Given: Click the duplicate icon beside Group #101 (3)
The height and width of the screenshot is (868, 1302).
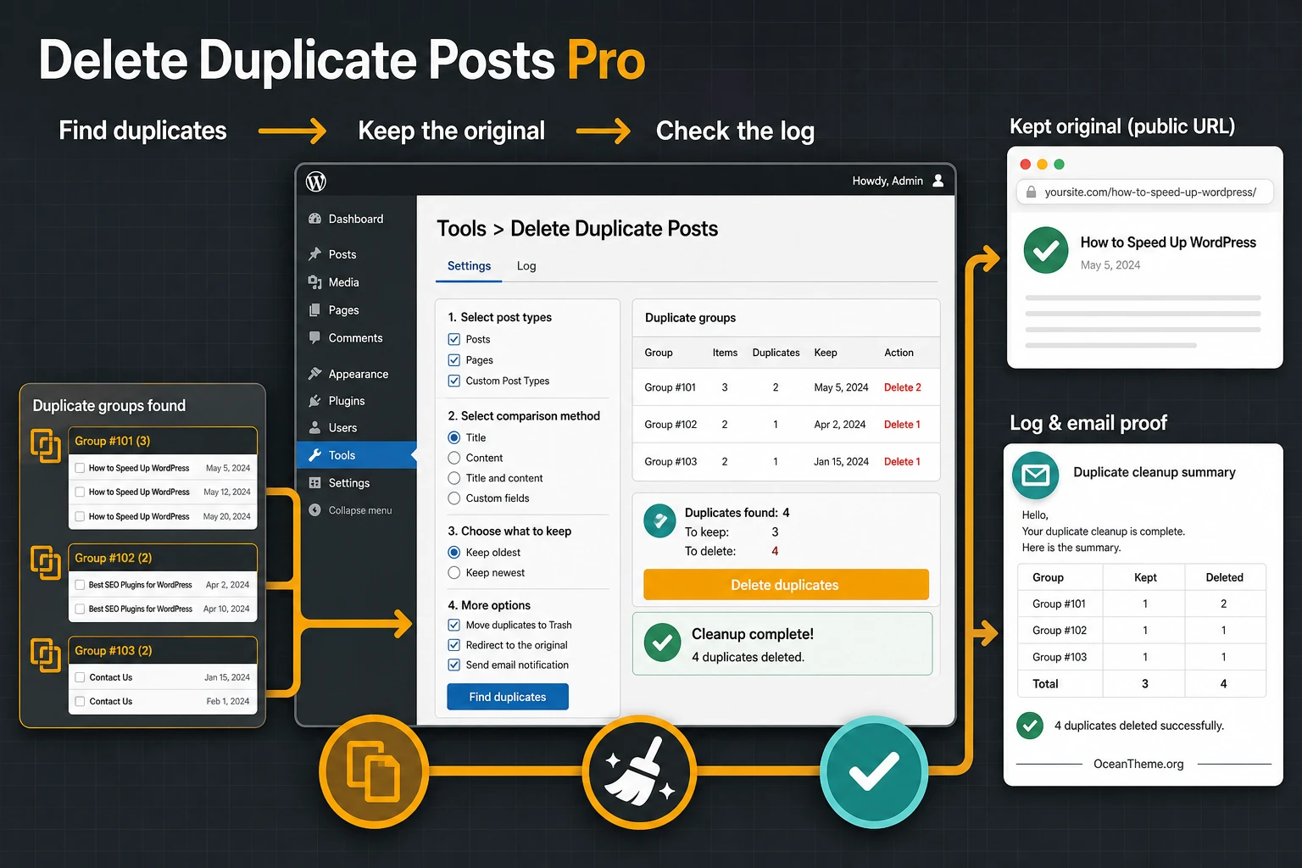Looking at the screenshot, I should click(46, 446).
